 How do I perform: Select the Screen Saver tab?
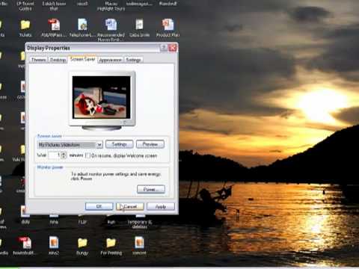tap(82, 59)
